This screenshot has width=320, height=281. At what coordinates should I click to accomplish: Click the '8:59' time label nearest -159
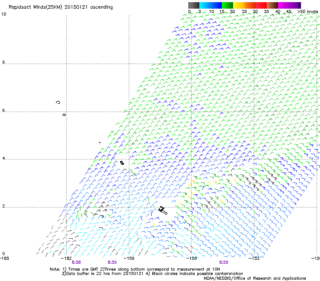112,262
